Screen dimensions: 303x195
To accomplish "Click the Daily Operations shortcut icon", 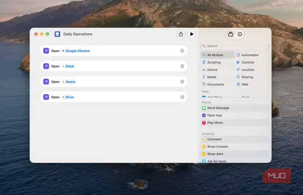I will tap(57, 34).
